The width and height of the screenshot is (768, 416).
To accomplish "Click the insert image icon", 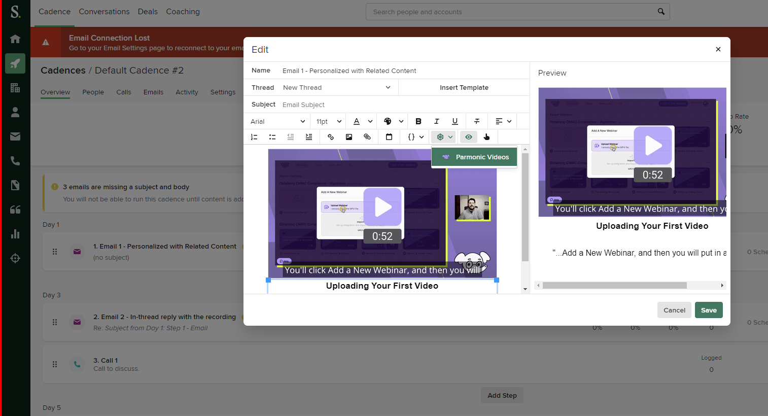I will [349, 137].
